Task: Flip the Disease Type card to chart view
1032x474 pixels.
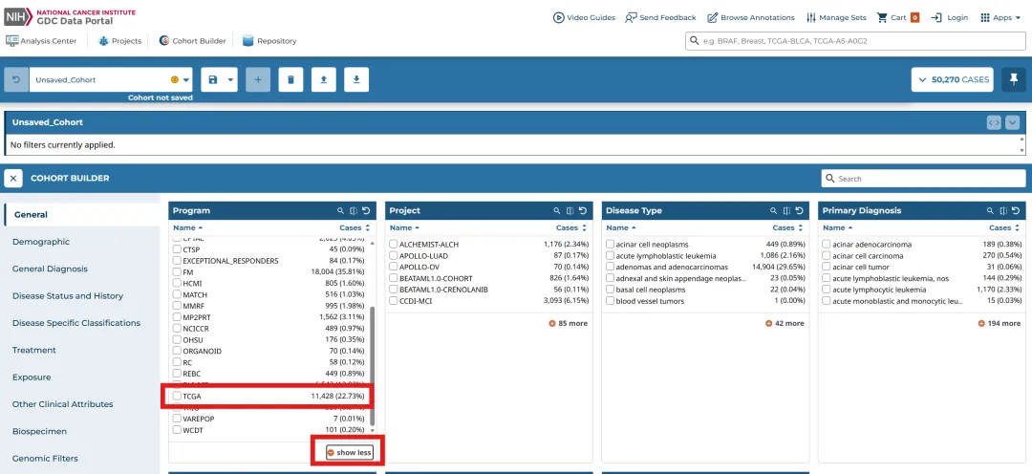Action: pyautogui.click(x=786, y=210)
